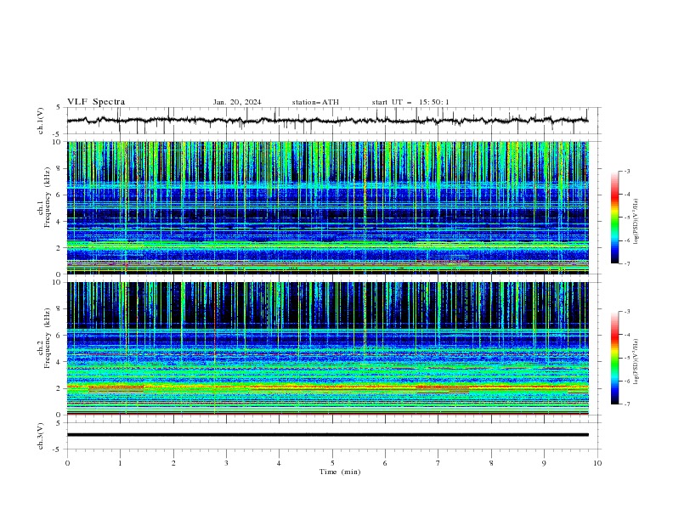Click the ch.1 voltage waveform trace
This screenshot has height=520, width=673.
pos(327,121)
